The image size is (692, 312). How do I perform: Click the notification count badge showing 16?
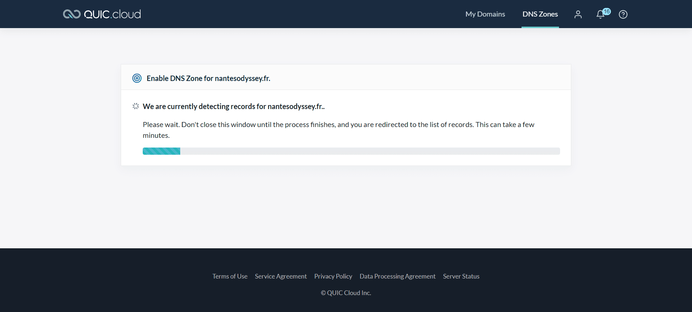click(x=607, y=12)
